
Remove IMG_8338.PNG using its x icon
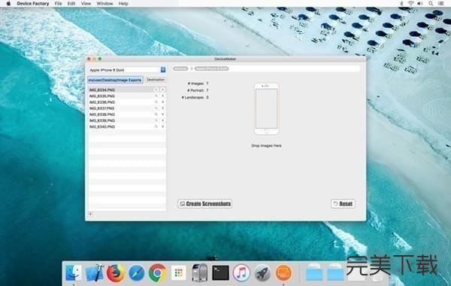pyautogui.click(x=163, y=114)
